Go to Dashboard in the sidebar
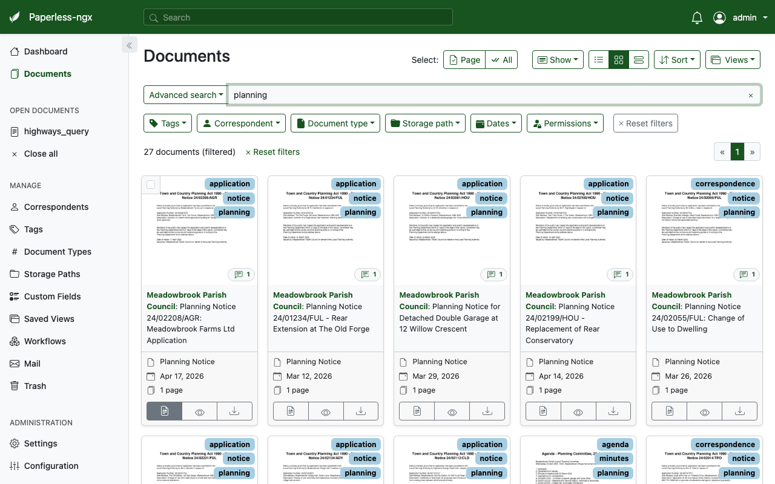Viewport: 775px width, 484px height. 45,51
